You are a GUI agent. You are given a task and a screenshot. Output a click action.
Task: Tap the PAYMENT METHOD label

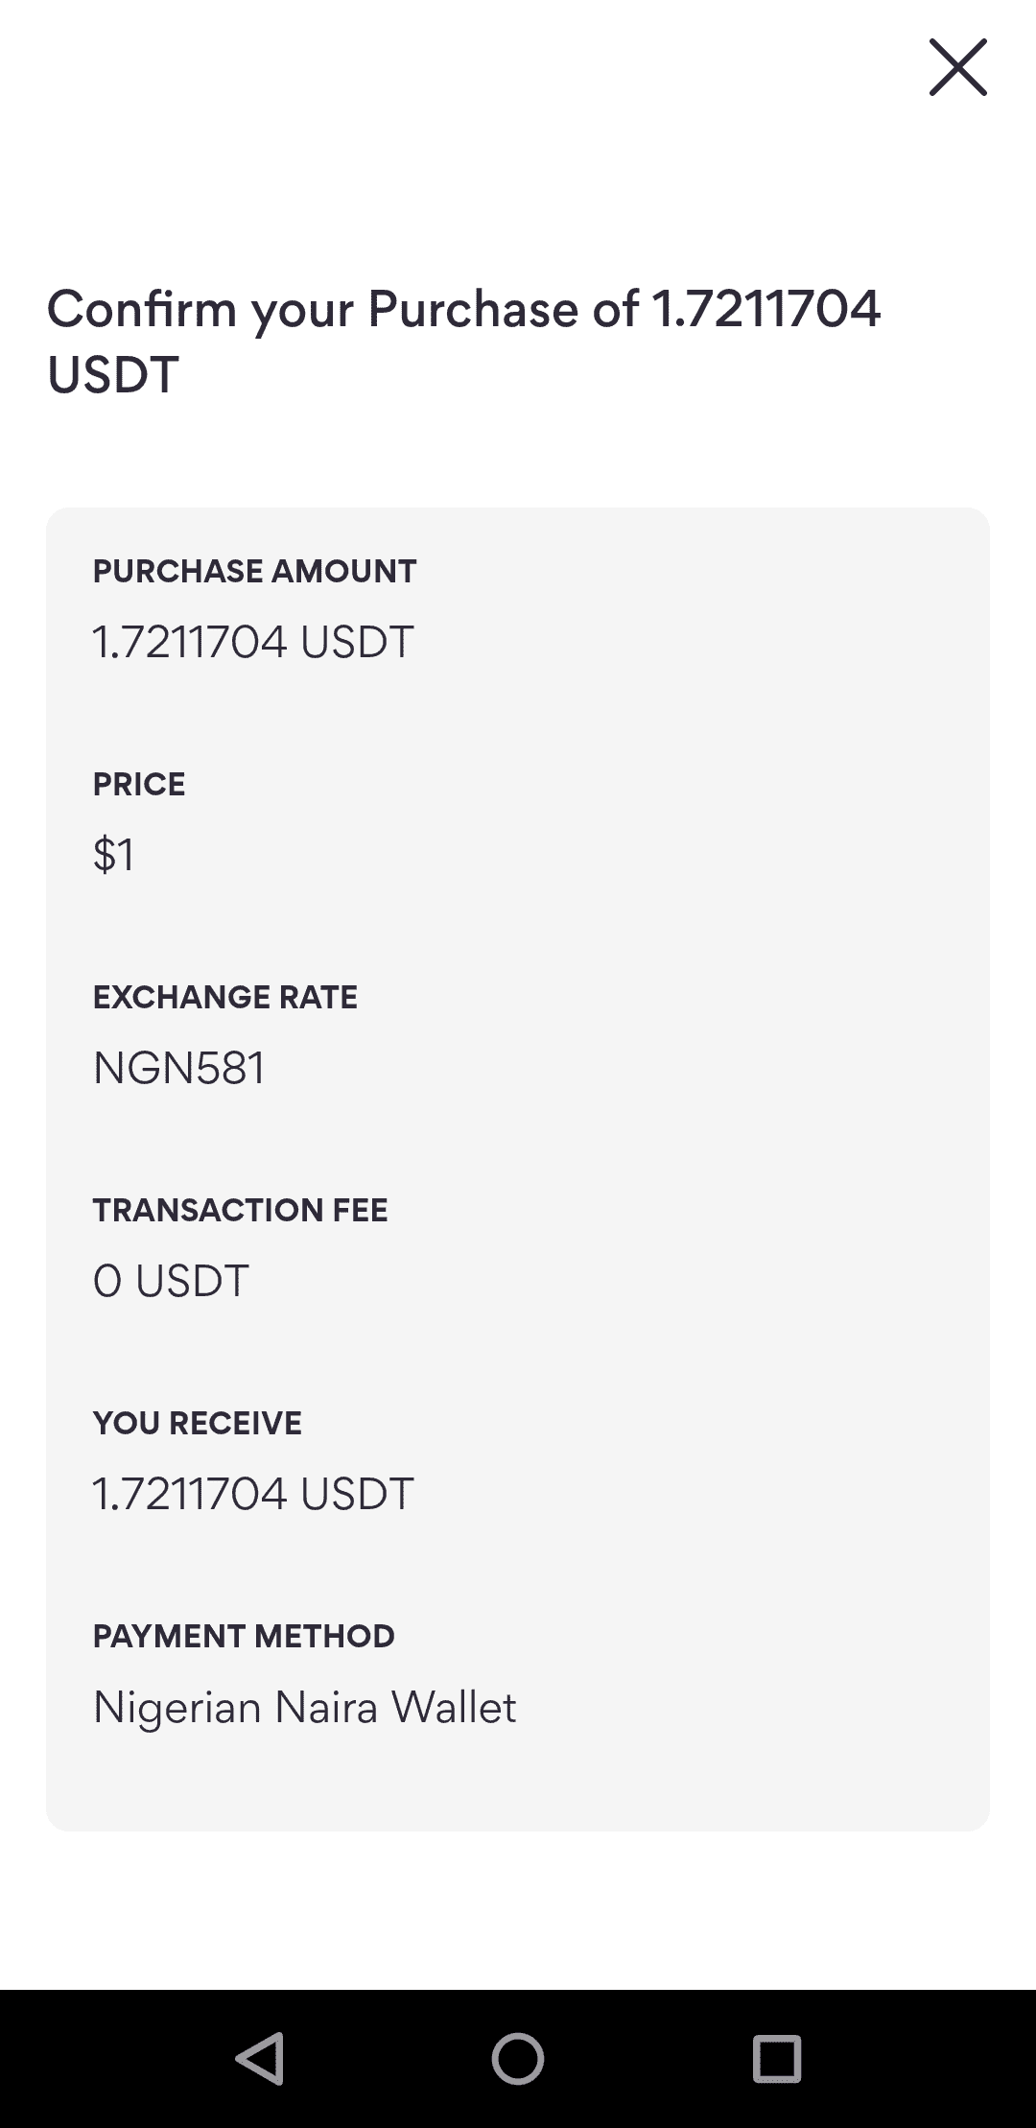click(x=244, y=1637)
